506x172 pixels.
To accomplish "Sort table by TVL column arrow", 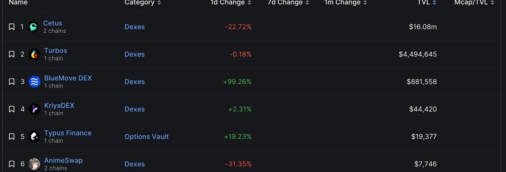I will (x=434, y=3).
